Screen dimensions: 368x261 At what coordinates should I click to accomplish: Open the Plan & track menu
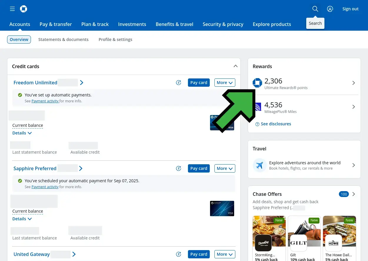[x=95, y=24]
